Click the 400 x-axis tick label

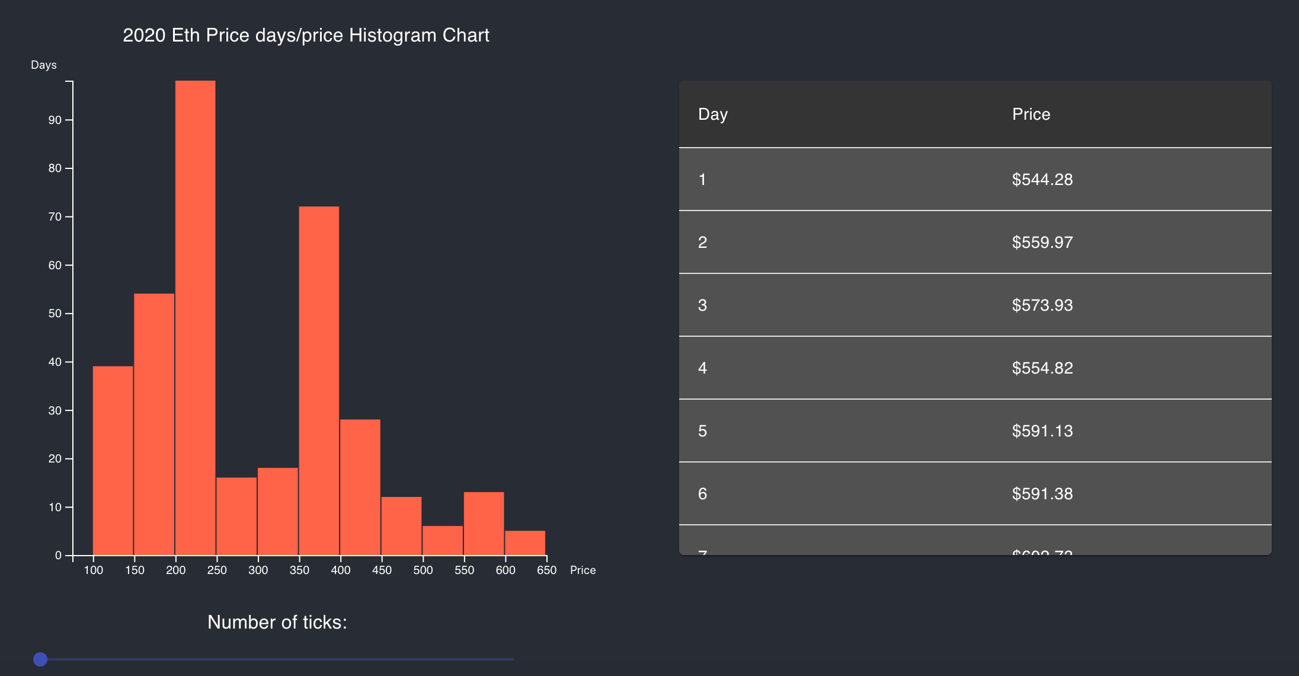(x=341, y=570)
